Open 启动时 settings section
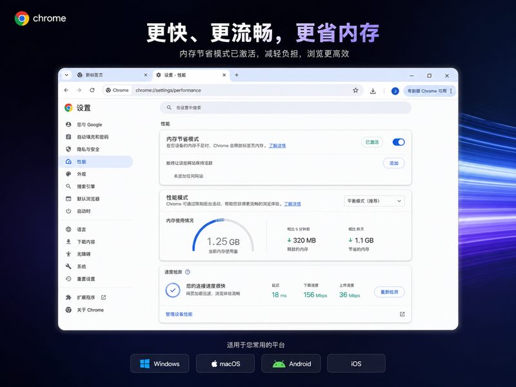This screenshot has height=387, width=516. [x=96, y=211]
